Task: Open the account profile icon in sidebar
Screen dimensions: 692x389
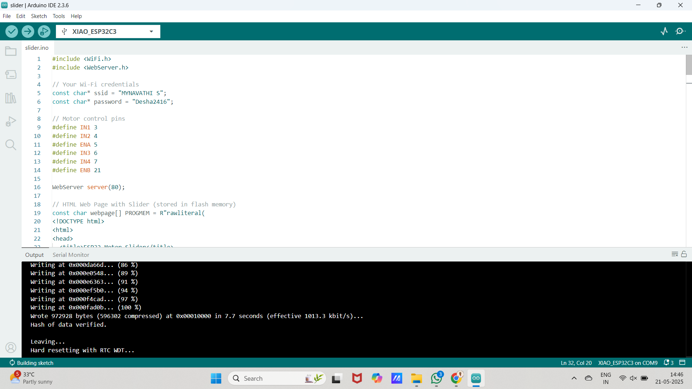Action: [x=11, y=348]
